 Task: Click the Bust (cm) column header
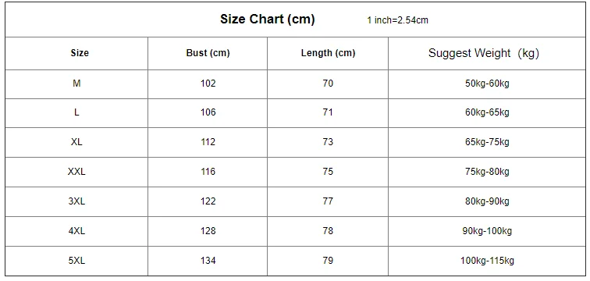pyautogui.click(x=208, y=53)
